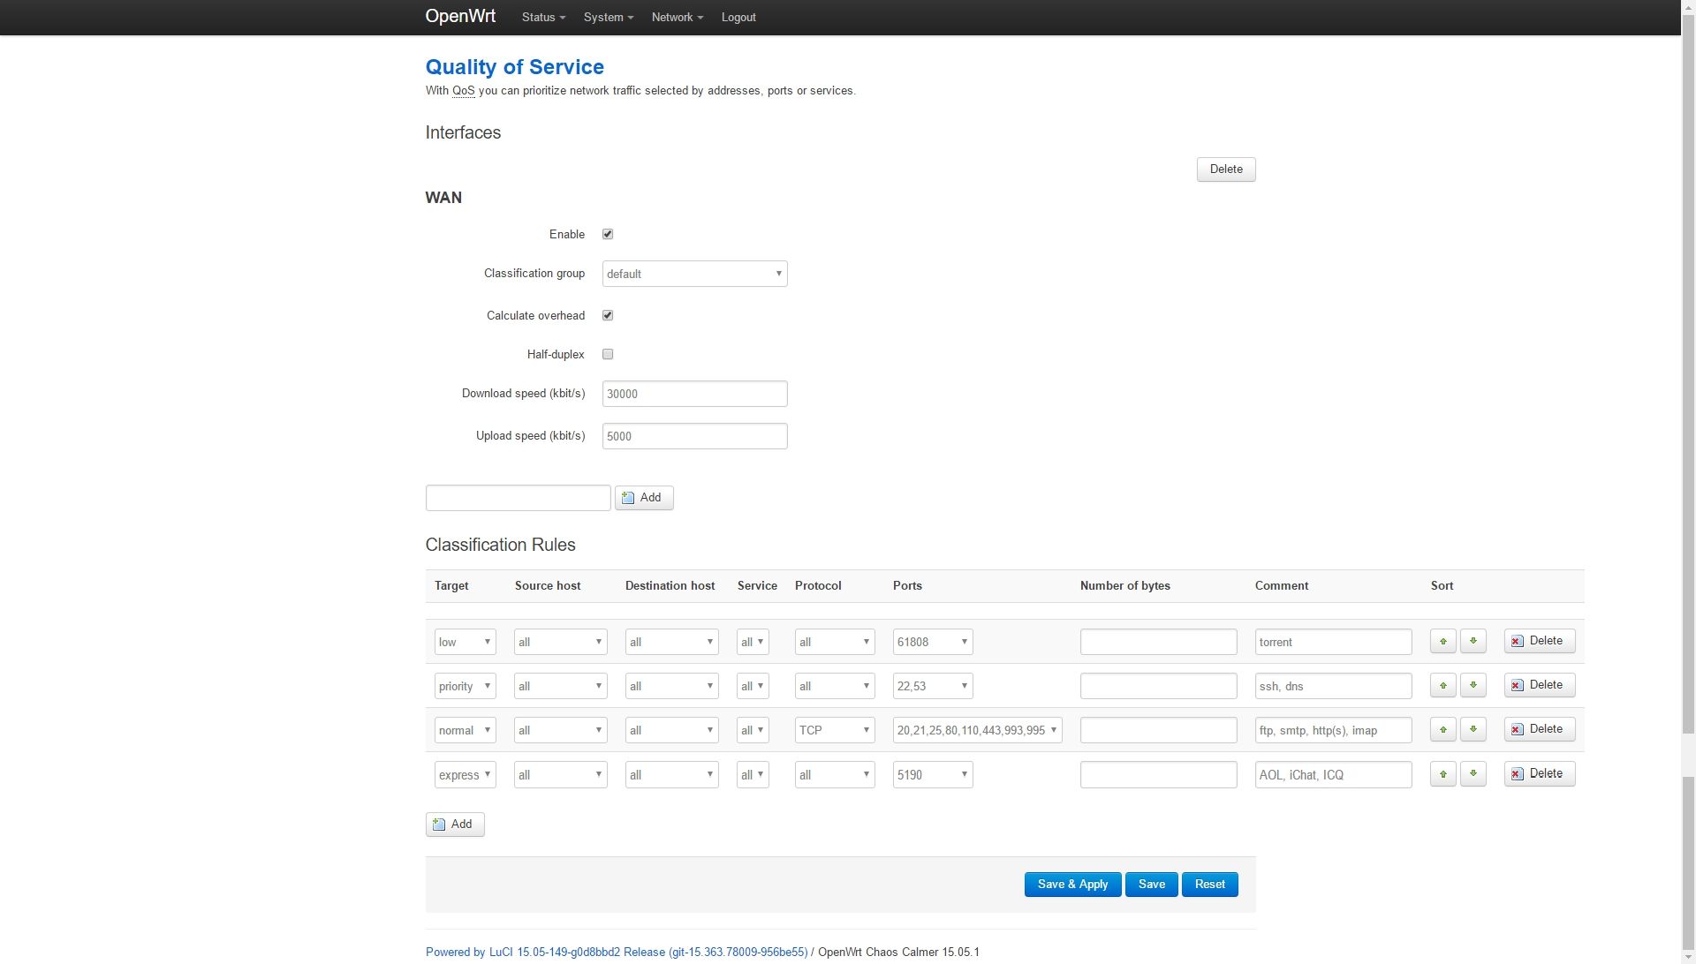The image size is (1696, 964).
Task: Move the AOL, iChat rule down
Action: point(1473,774)
